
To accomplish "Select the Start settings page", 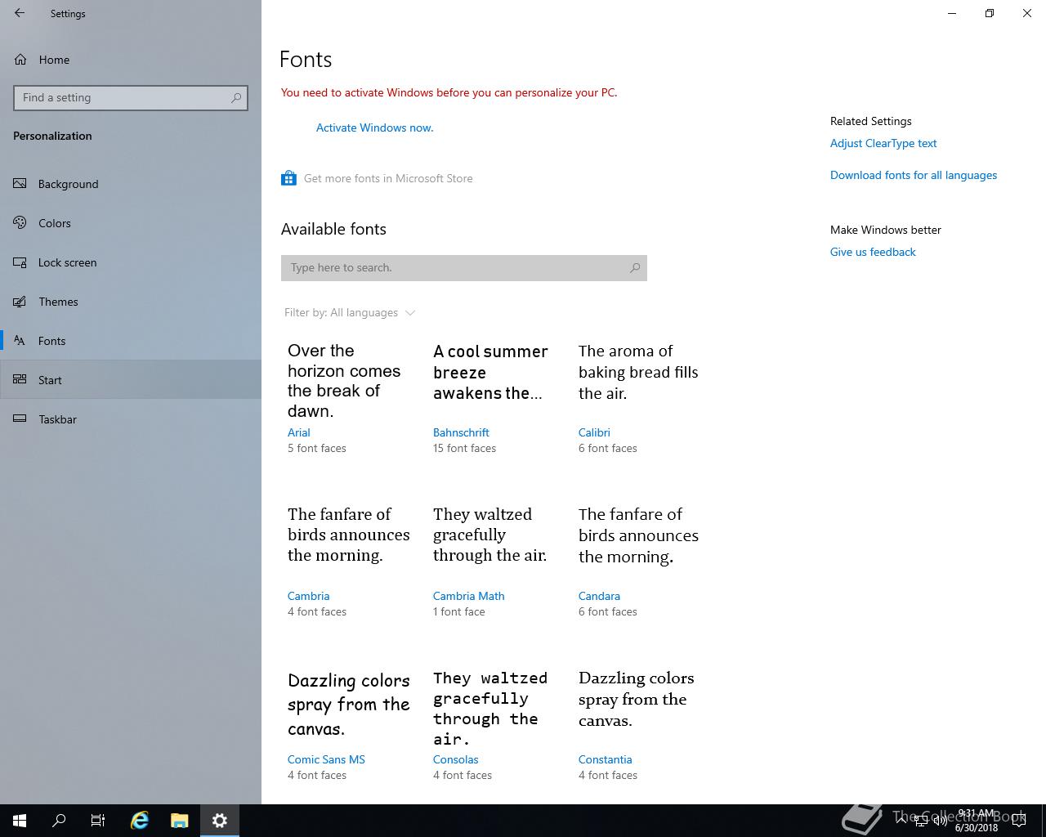I will 131,380.
